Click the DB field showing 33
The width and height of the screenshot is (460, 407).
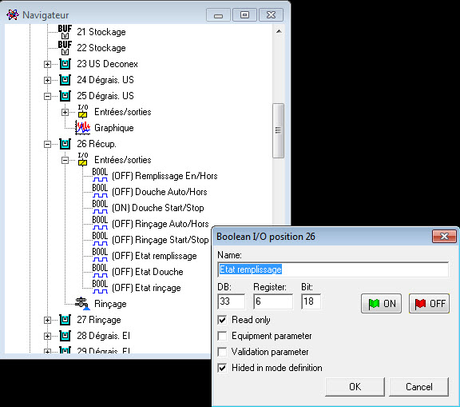click(231, 301)
